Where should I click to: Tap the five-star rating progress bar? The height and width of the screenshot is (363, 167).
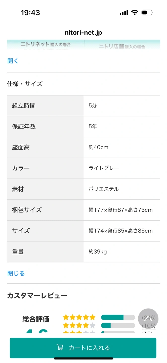click(118, 317)
